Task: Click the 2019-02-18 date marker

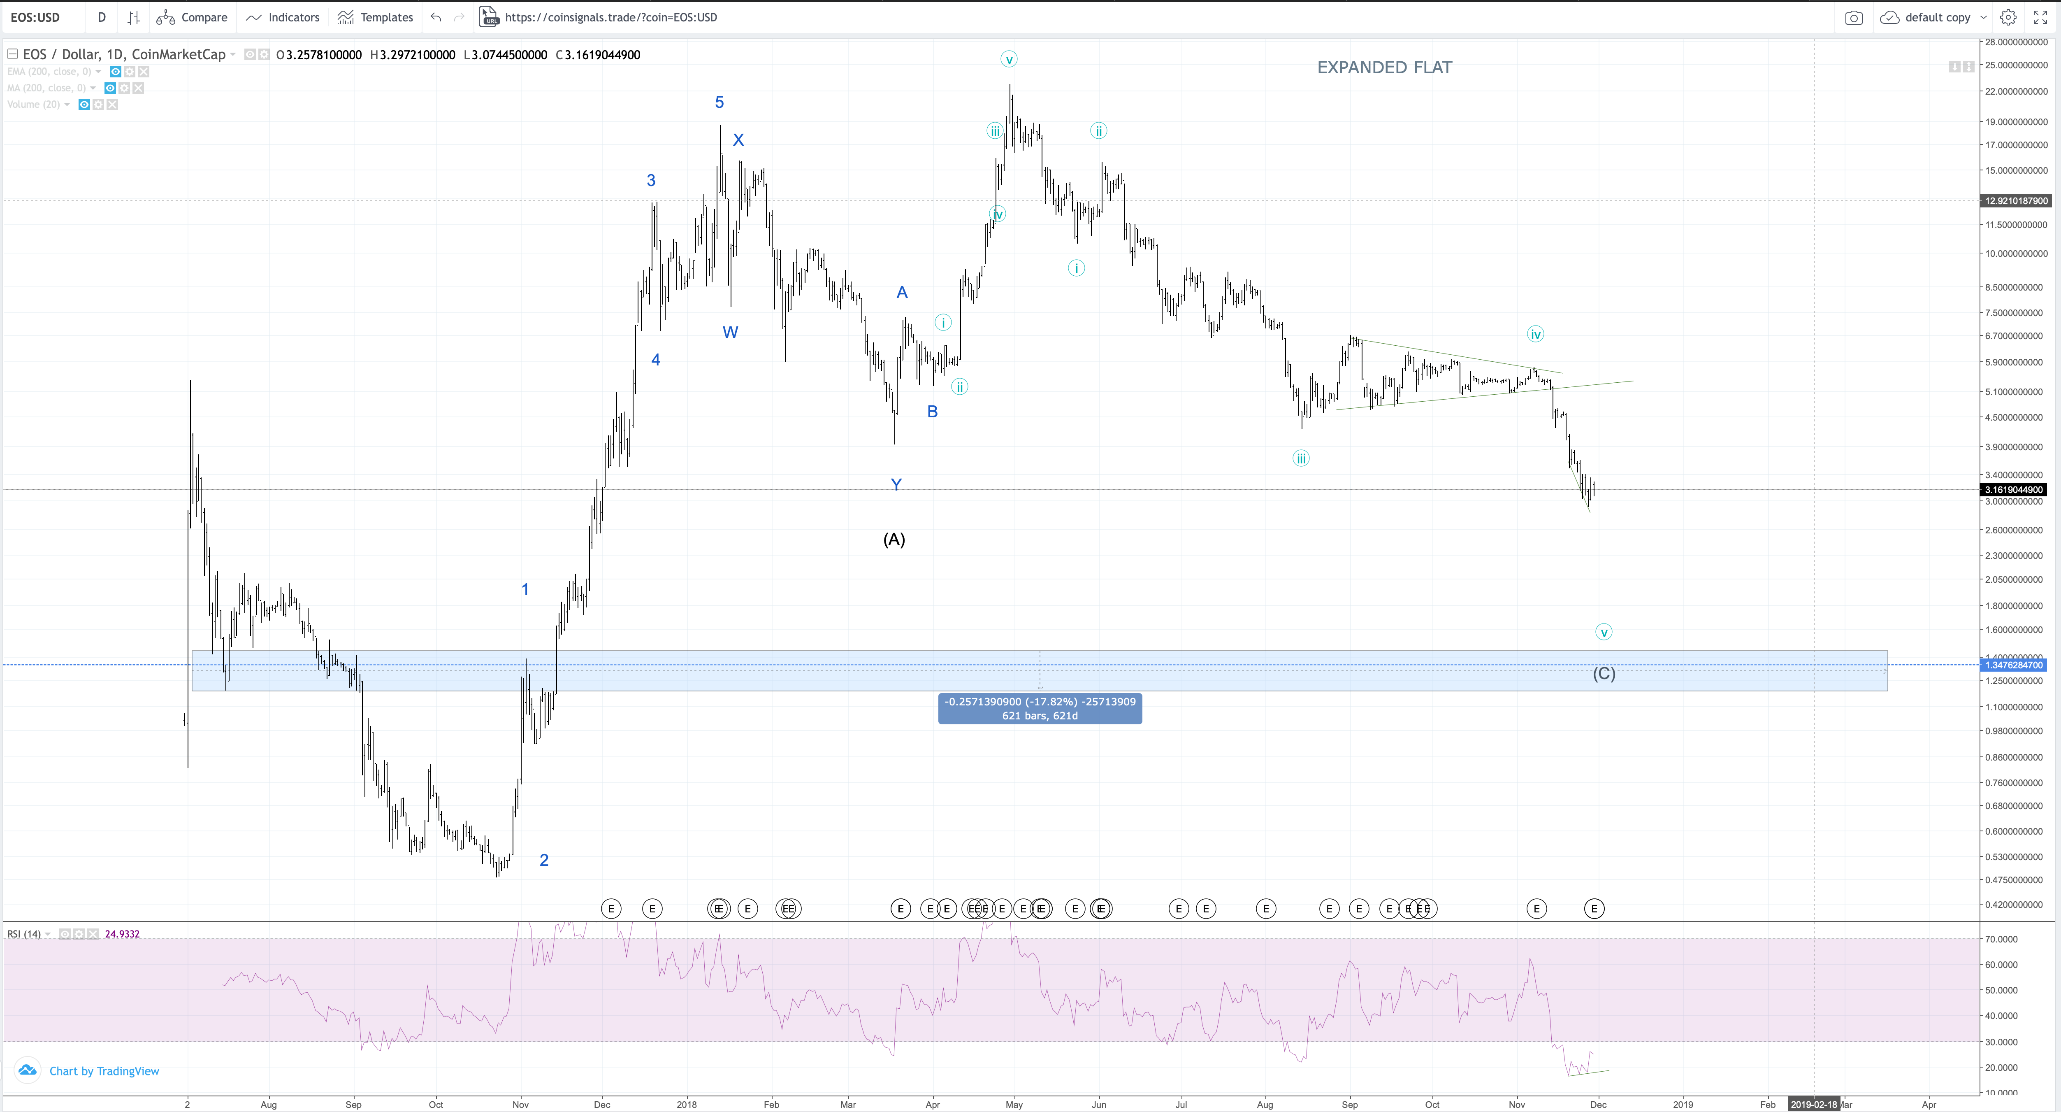Action: (1814, 1104)
